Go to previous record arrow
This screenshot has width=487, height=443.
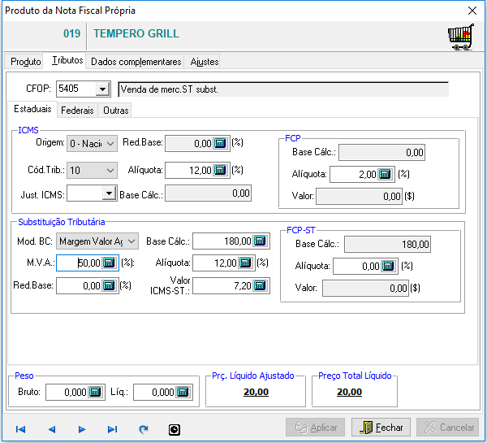[x=52, y=430]
